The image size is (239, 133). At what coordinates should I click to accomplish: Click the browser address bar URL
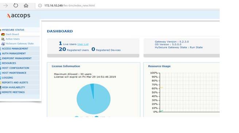pos(69,5)
